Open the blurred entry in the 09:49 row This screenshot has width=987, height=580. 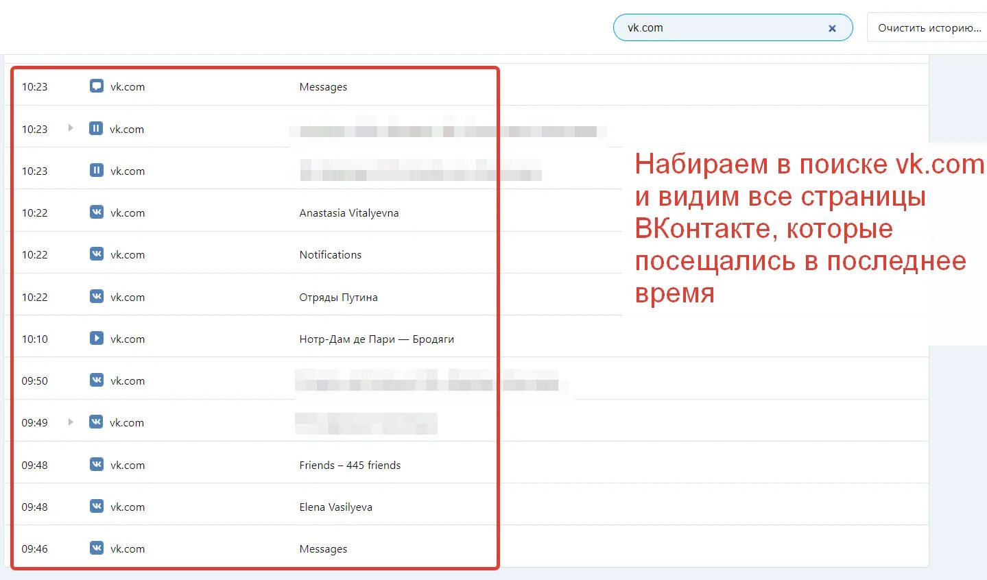(366, 423)
